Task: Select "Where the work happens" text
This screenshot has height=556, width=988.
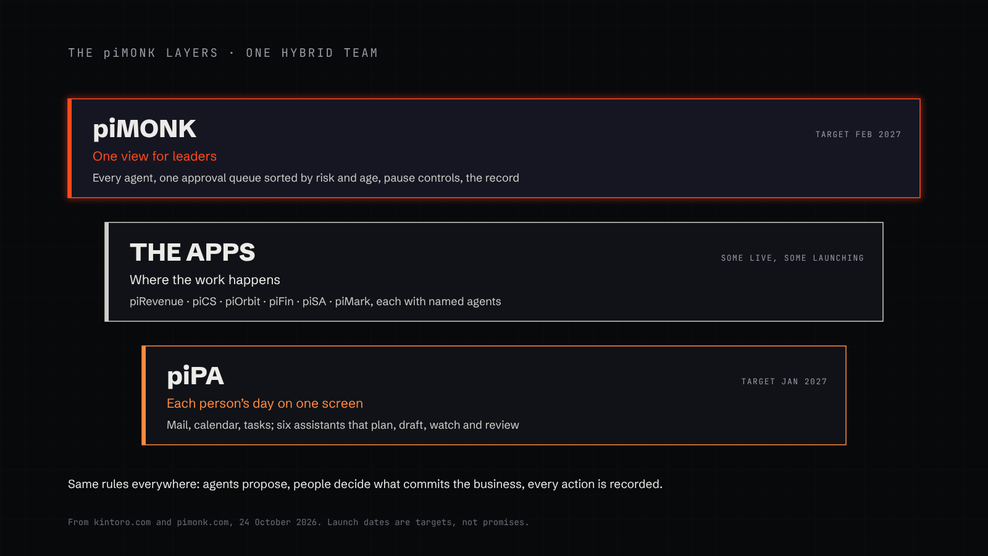Action: 205,280
